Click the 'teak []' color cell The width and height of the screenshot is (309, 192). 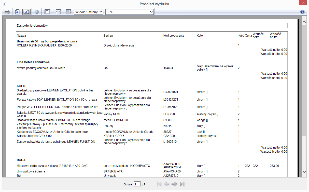tap(201, 132)
